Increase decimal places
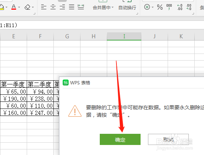 click(x=180, y=7)
